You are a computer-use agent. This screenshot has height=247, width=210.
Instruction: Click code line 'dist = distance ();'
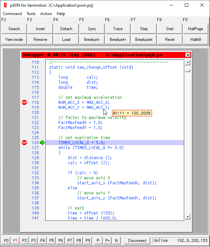point(90,158)
